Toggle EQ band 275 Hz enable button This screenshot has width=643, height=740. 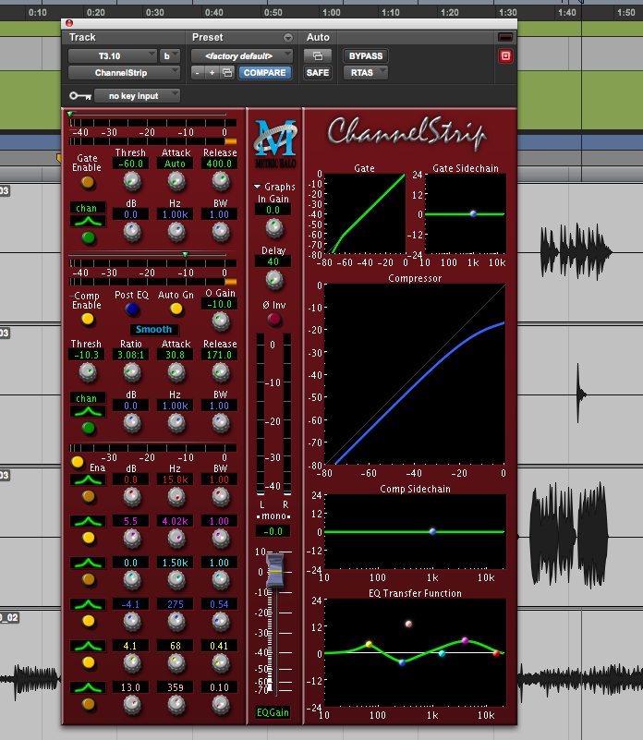tap(89, 621)
